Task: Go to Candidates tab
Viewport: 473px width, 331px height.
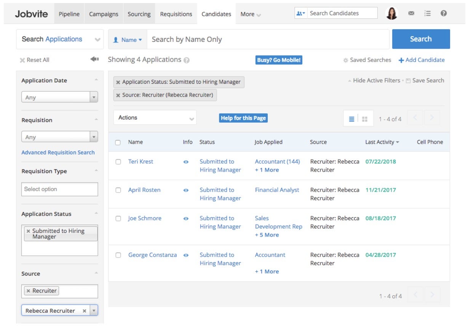Action: click(216, 14)
